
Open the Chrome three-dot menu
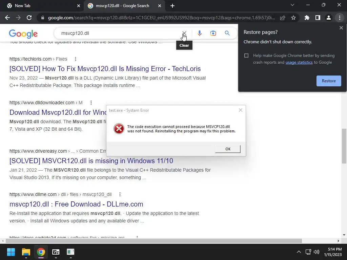pos(340,18)
